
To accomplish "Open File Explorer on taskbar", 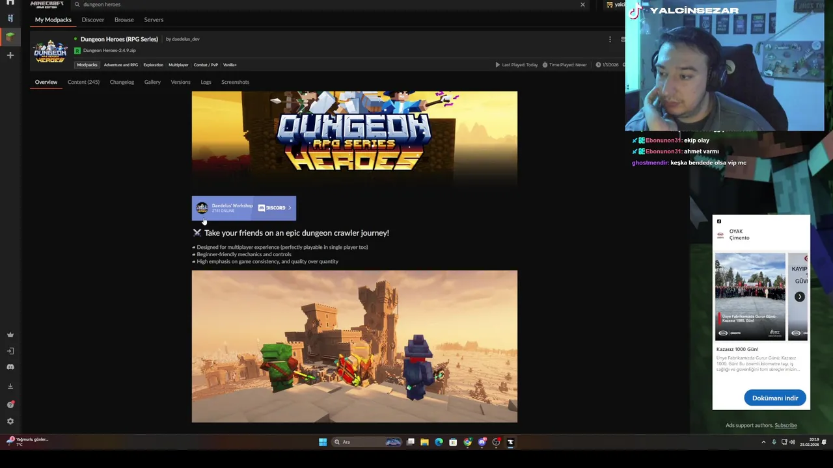I will tap(424, 442).
